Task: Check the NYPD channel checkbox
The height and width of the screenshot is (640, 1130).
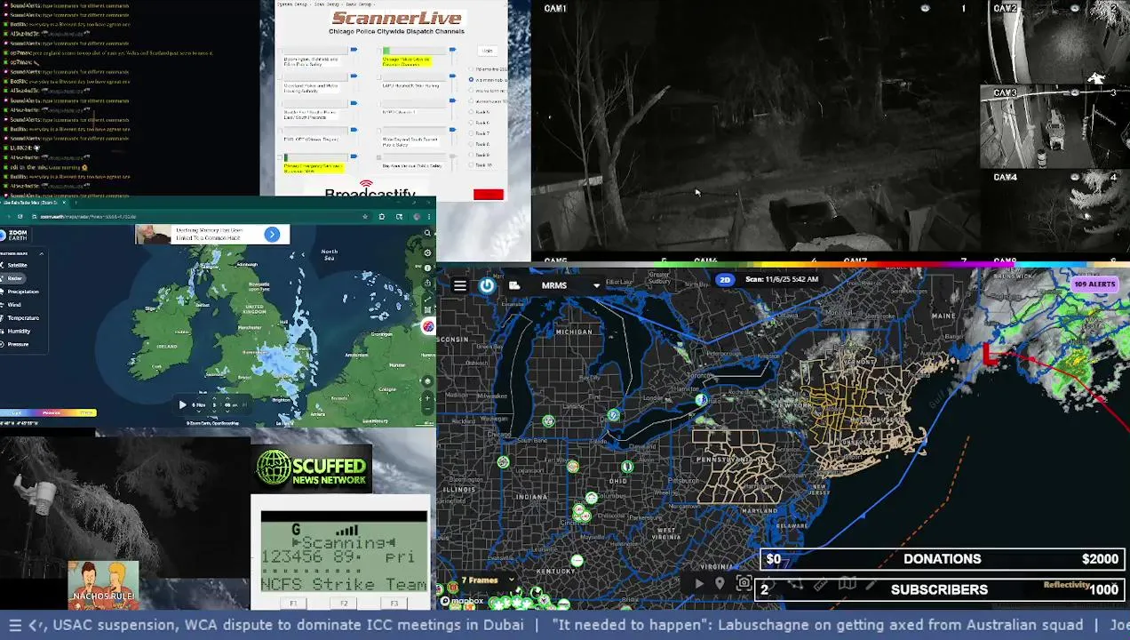Action: [378, 103]
